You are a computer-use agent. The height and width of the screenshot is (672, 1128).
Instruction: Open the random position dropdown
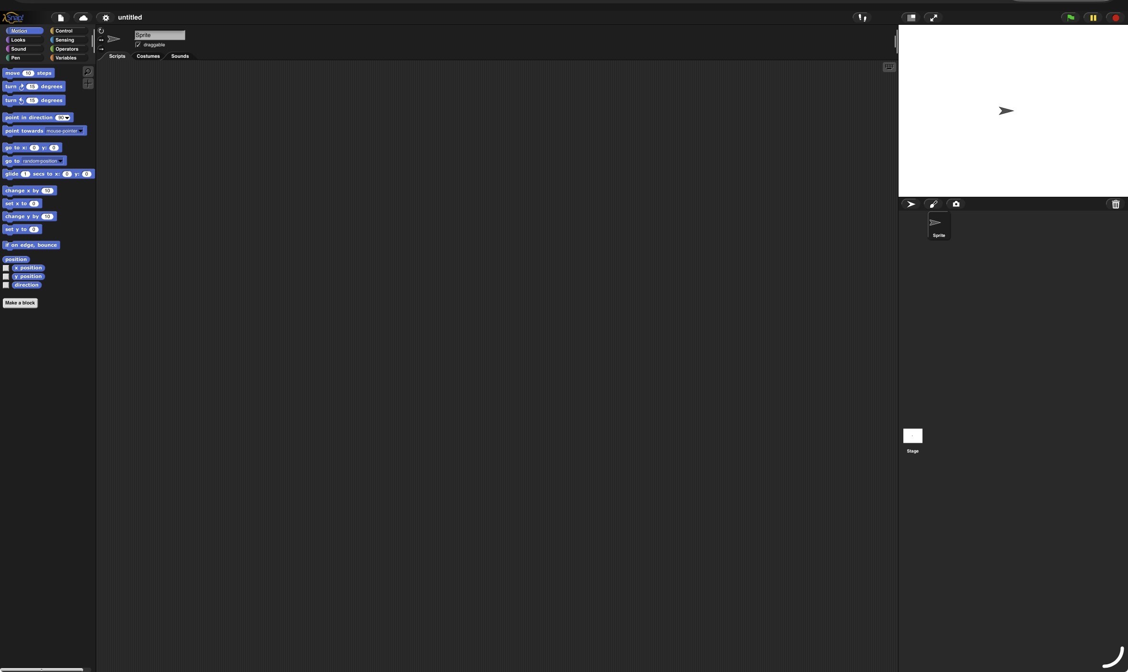coord(61,161)
